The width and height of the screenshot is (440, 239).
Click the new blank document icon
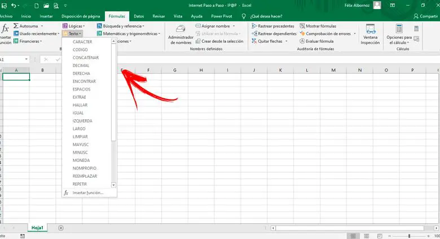point(37,5)
